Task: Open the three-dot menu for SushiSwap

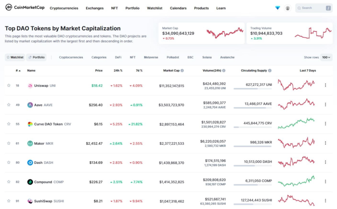Action: point(325,200)
